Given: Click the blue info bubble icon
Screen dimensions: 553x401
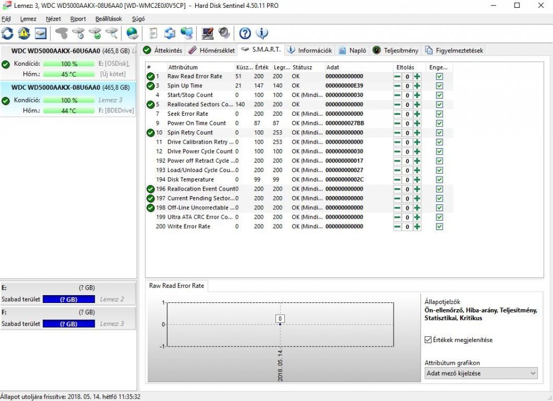Looking at the screenshot, I should tap(261, 33).
